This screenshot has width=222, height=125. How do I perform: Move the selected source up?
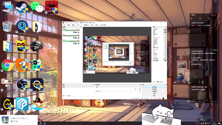pyautogui.click(x=160, y=82)
